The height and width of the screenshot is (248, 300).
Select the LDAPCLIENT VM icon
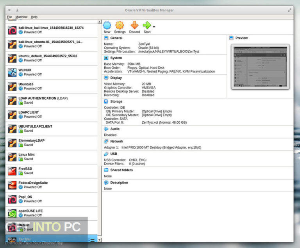tap(12, 115)
